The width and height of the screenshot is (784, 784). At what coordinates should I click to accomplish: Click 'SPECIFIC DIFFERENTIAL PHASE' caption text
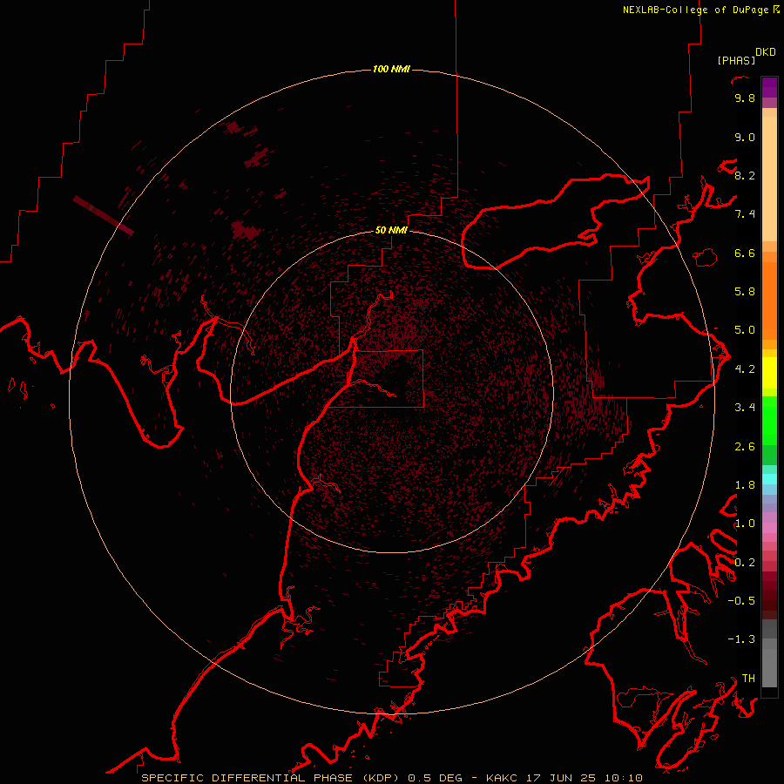click(x=248, y=778)
